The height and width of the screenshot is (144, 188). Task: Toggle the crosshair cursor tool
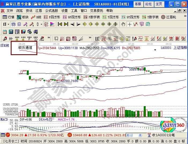pyautogui.click(x=130, y=24)
